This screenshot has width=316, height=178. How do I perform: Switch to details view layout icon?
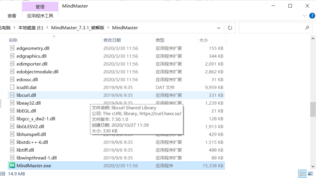(303, 174)
